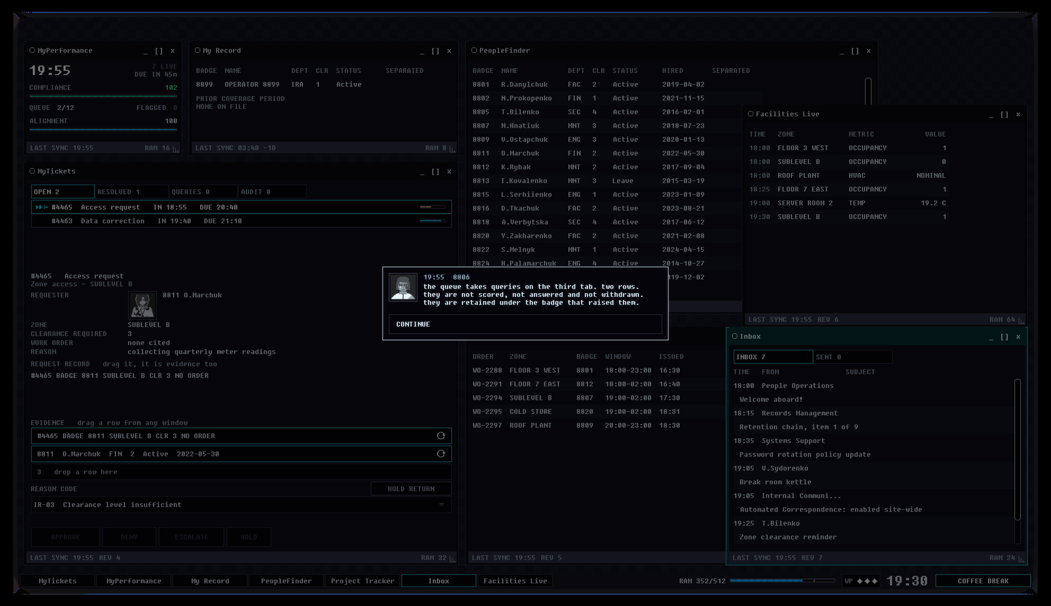1051x606 pixels.
Task: Click the circle icon beside the MyTickets title
Action: tap(32, 171)
